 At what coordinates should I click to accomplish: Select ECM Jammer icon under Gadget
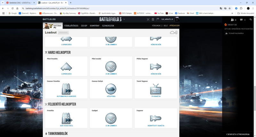[111, 119]
